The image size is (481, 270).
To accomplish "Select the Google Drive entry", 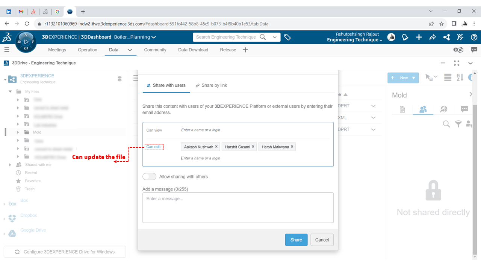I will tap(33, 230).
